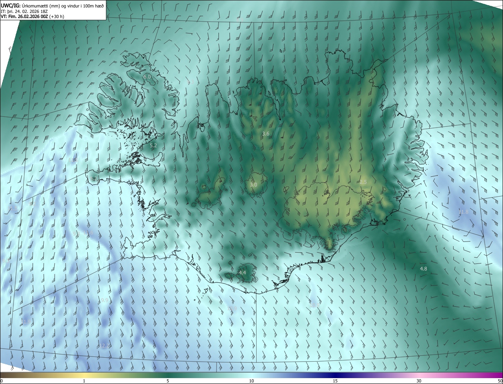Screen dimensions: 503x384
Task: Click the 6.0 value label in the Westfjords
Action: click(x=147, y=77)
